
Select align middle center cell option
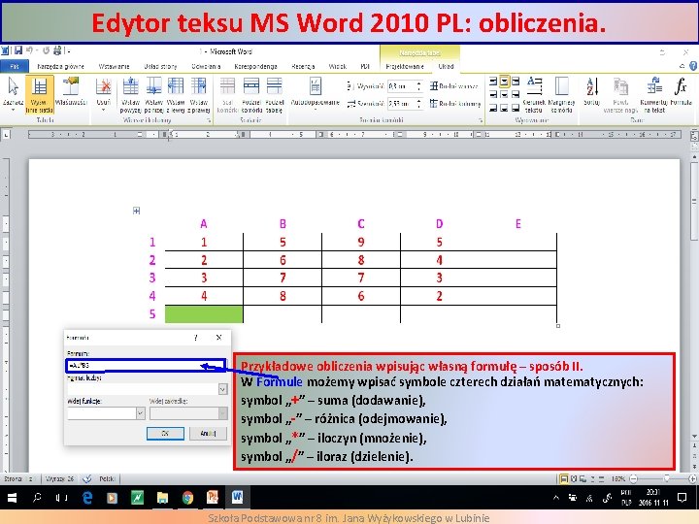point(504,94)
